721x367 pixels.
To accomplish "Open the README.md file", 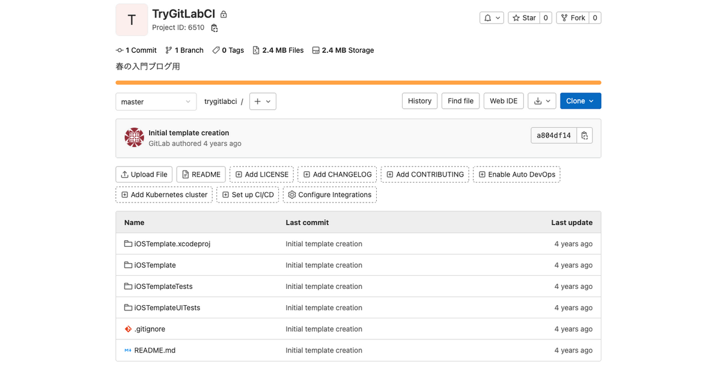I will coord(155,350).
